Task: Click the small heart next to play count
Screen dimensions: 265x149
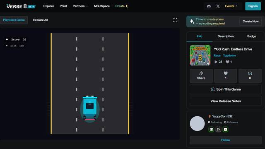Action: tap(227, 62)
